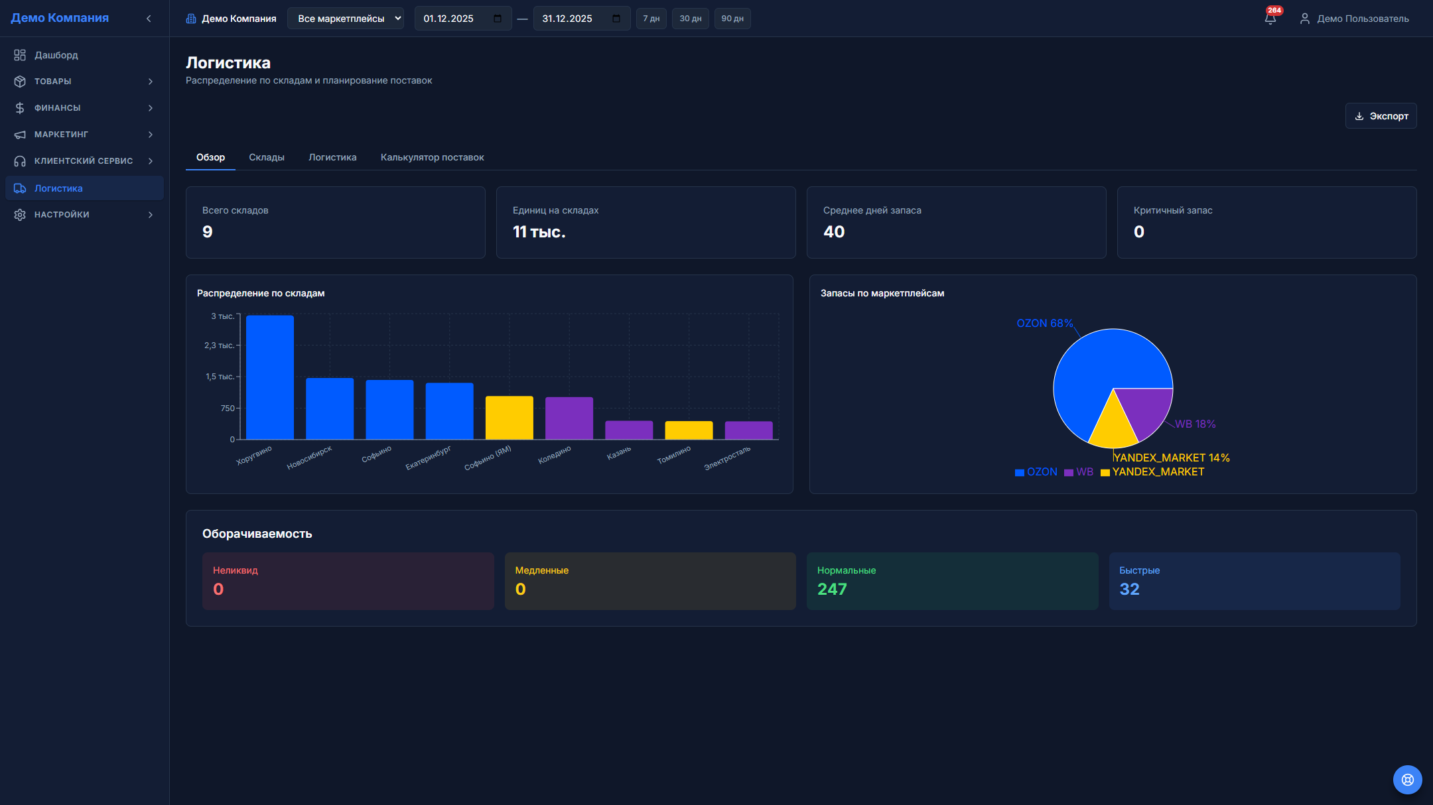Click the start date field 01.12.2025
The image size is (1433, 805).
pos(463,19)
